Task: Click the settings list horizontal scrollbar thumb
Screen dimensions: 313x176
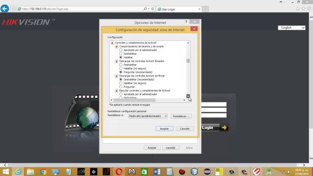Action: coord(134,100)
